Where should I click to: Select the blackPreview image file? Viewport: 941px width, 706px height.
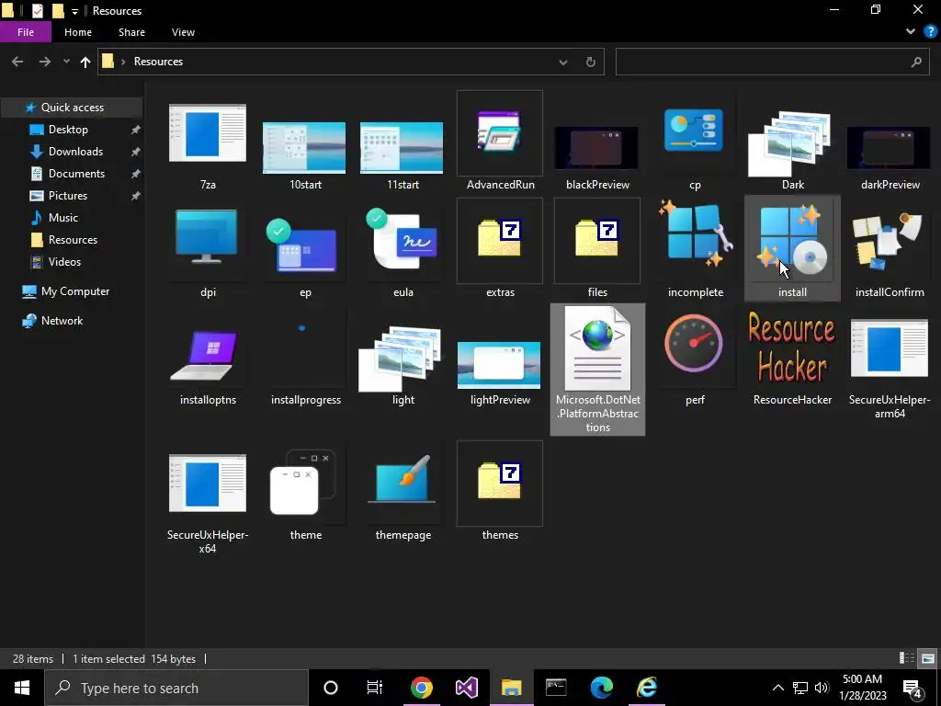(x=596, y=148)
